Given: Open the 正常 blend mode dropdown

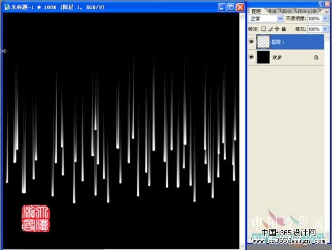Looking at the screenshot, I should [x=266, y=18].
